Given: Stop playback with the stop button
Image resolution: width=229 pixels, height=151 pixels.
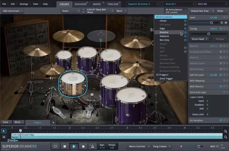Looking at the screenshot, I should point(65,146).
